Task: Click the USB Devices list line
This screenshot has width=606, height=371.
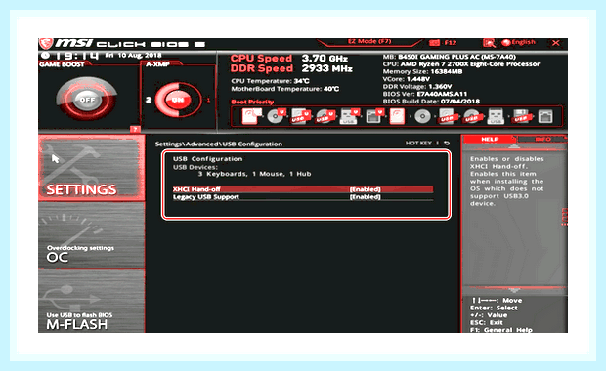Action: point(254,174)
